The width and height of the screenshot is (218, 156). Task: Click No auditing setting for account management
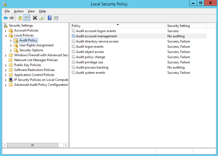coord(176,36)
